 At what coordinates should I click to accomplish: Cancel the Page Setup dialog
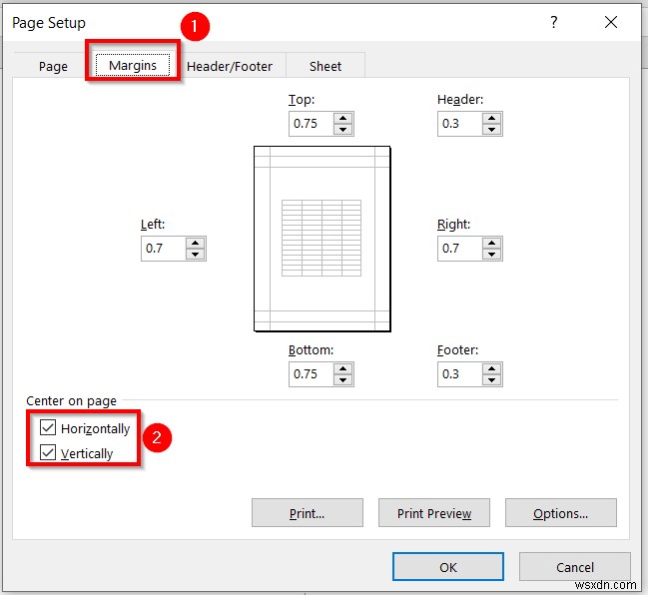[575, 566]
